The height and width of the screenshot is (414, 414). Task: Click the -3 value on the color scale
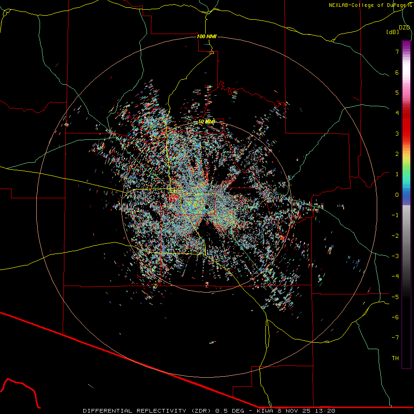tap(395, 256)
